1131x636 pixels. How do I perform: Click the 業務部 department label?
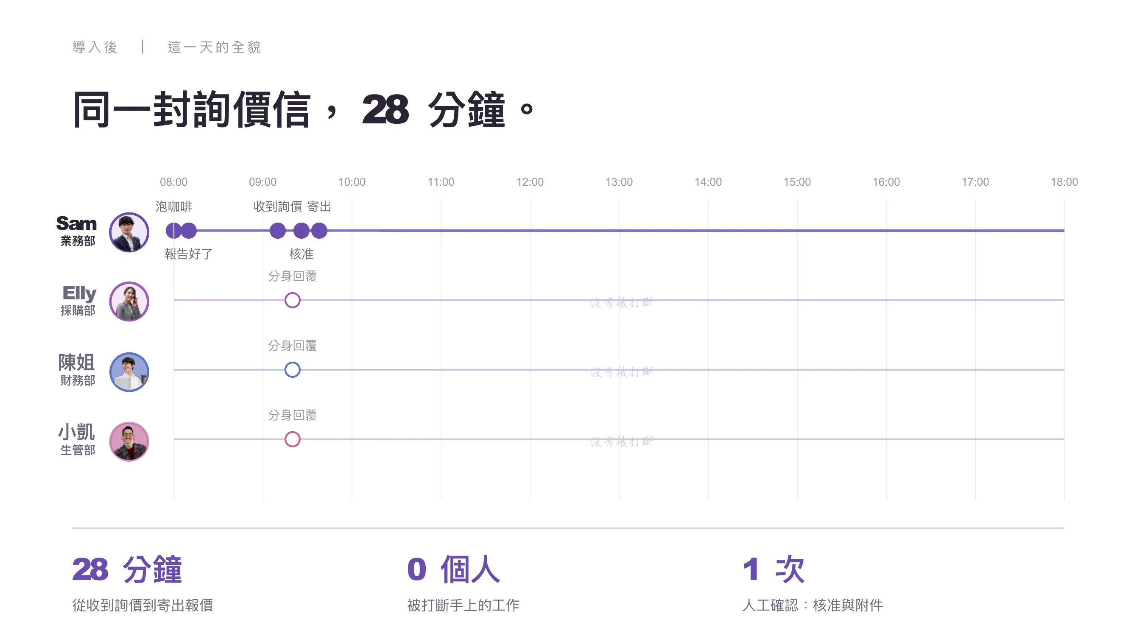click(78, 241)
